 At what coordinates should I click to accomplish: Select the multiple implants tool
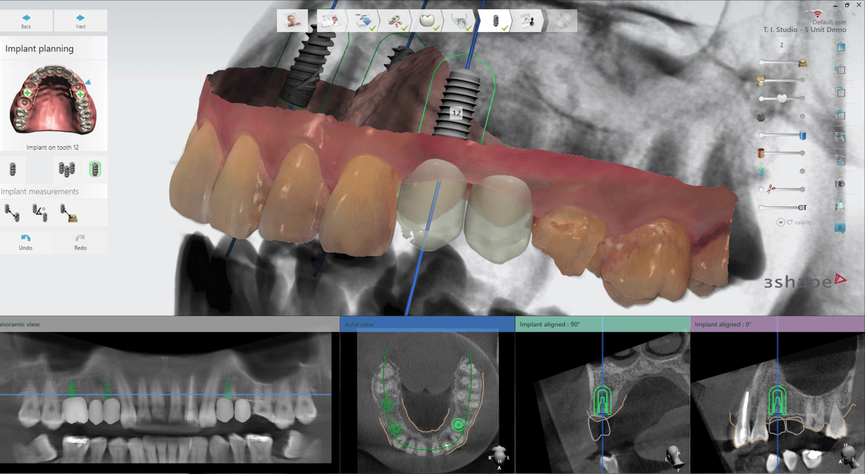66,170
